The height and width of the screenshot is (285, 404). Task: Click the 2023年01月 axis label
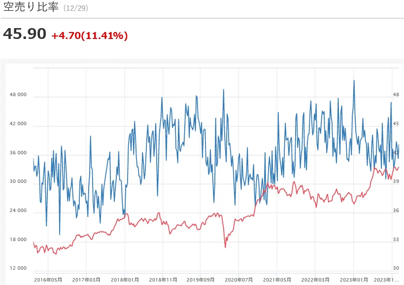[354, 280]
